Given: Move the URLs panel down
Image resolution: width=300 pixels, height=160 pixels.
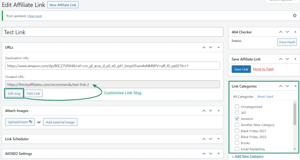Looking at the screenshot, I should click(211, 47).
